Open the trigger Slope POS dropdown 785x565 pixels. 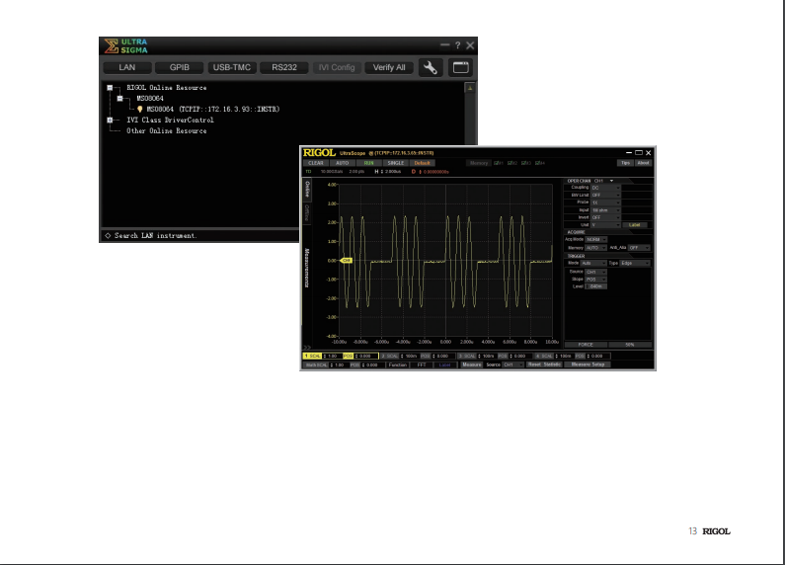(x=595, y=279)
